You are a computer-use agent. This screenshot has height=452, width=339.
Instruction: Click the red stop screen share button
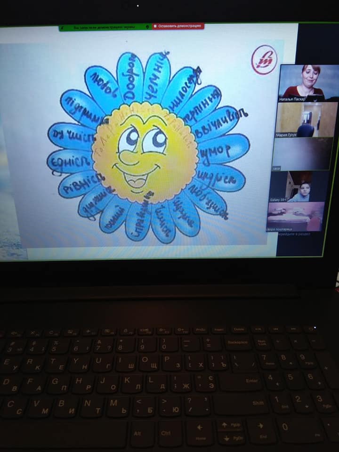point(178,26)
